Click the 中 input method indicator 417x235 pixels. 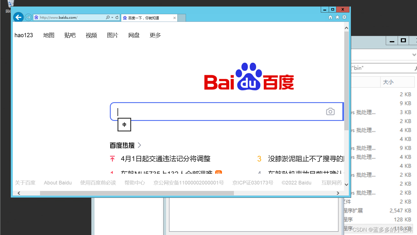(124, 125)
